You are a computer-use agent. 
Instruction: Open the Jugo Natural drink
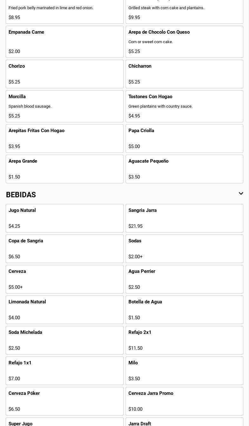[64, 218]
